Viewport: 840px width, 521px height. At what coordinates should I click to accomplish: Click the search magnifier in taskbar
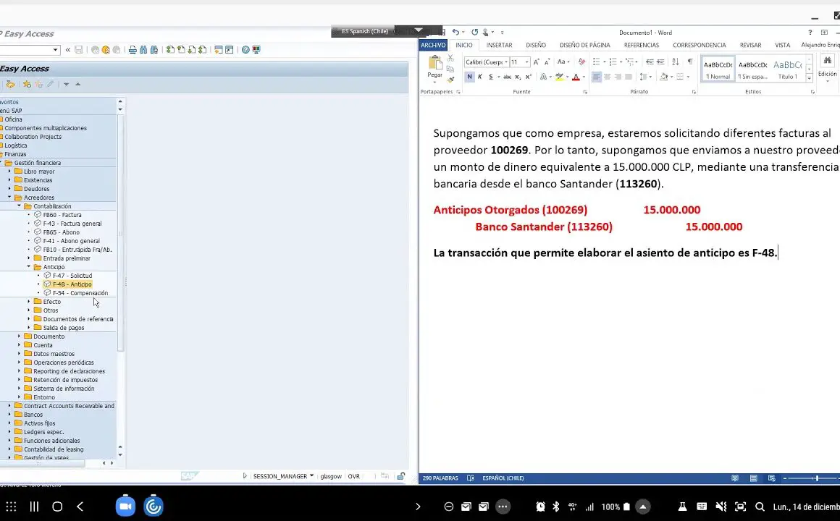pos(760,507)
